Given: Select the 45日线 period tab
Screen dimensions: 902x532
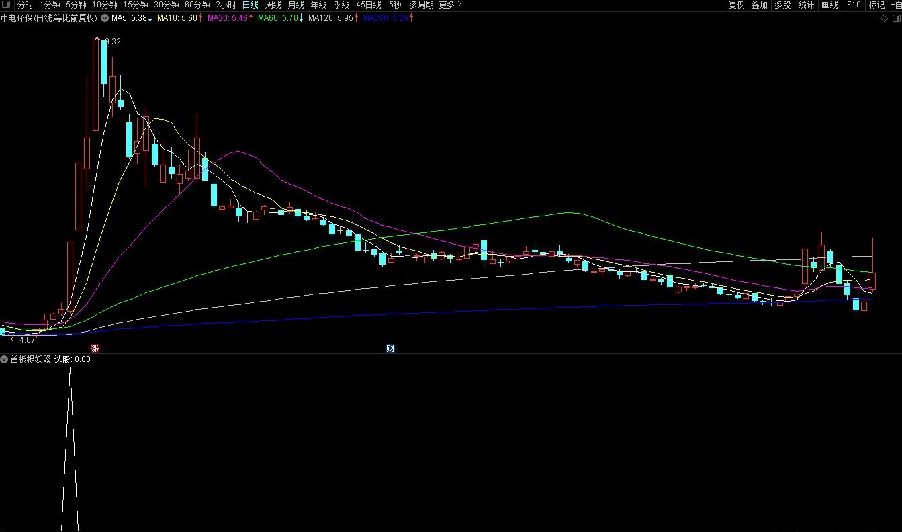Looking at the screenshot, I should point(369,5).
